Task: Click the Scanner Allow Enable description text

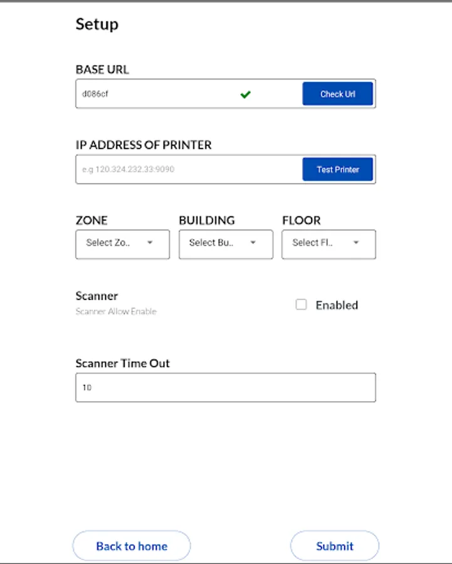Action: 116,311
